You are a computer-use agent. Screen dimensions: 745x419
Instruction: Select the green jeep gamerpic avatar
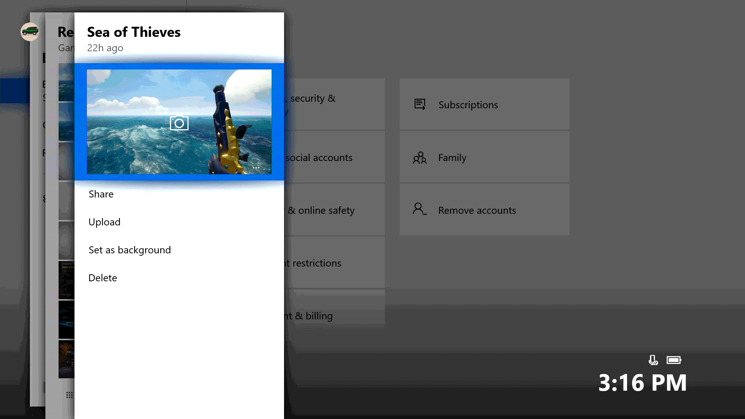click(30, 32)
